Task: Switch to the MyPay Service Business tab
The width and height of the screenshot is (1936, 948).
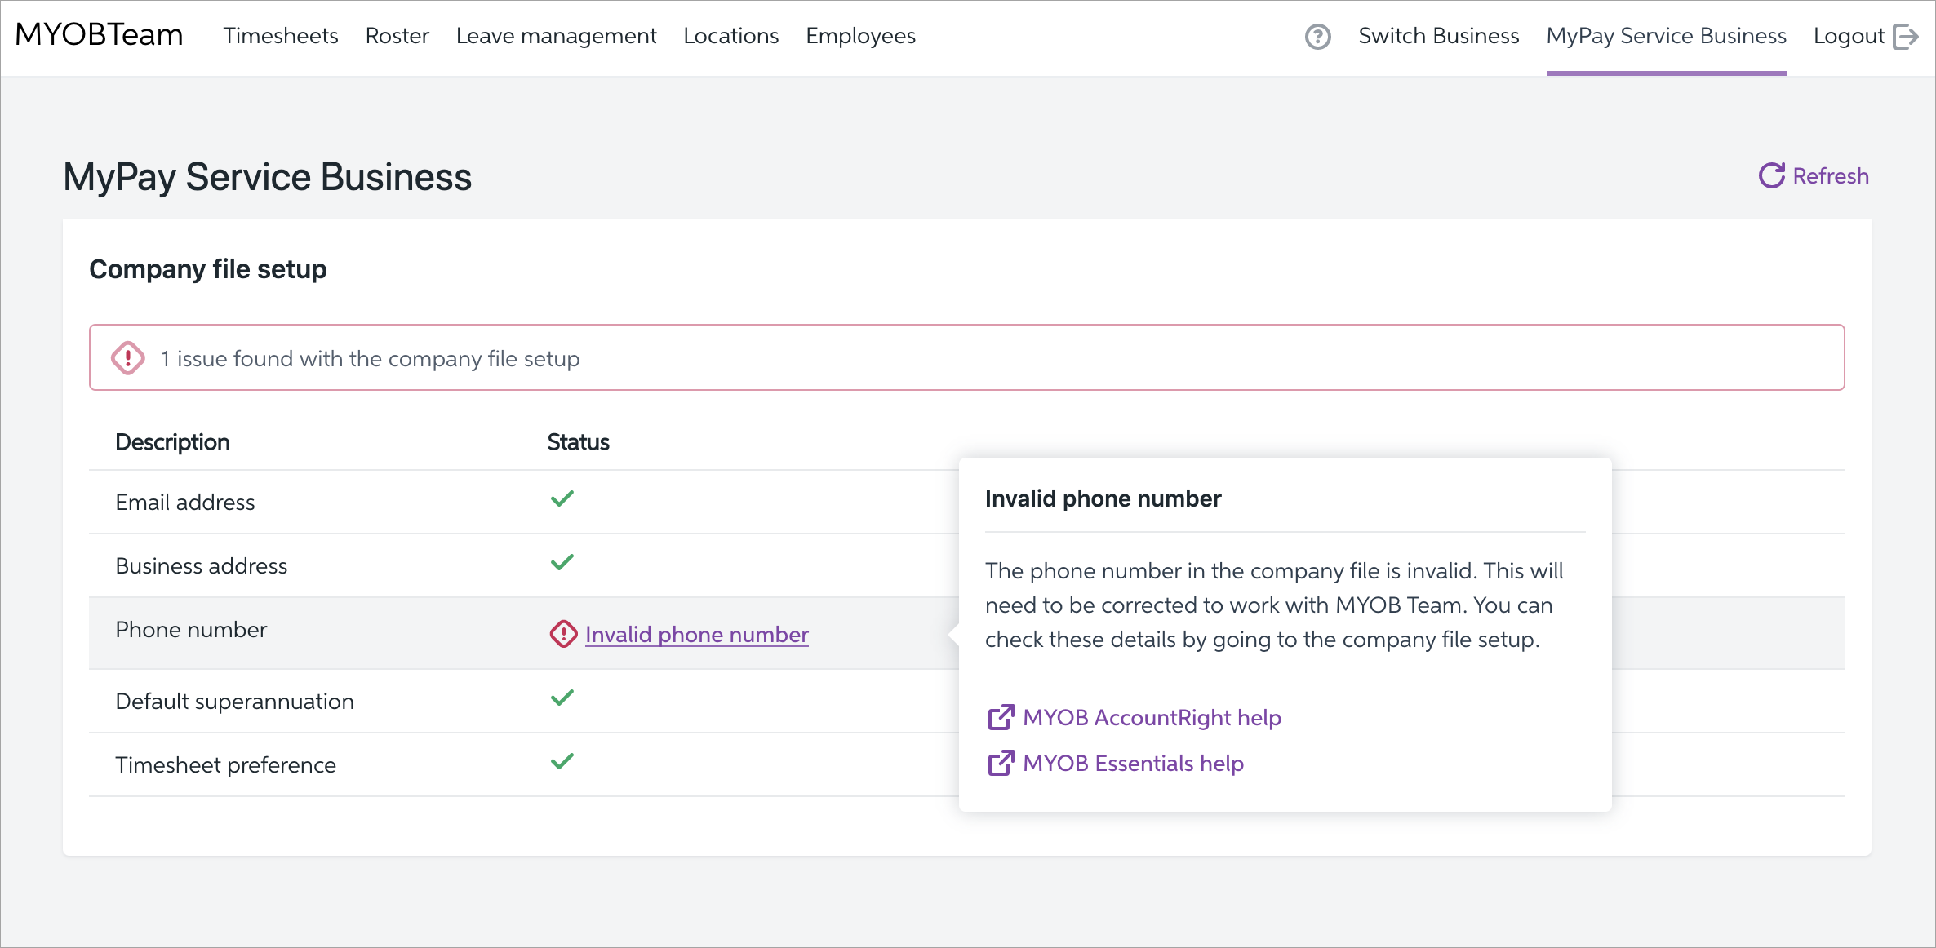Action: click(1666, 37)
